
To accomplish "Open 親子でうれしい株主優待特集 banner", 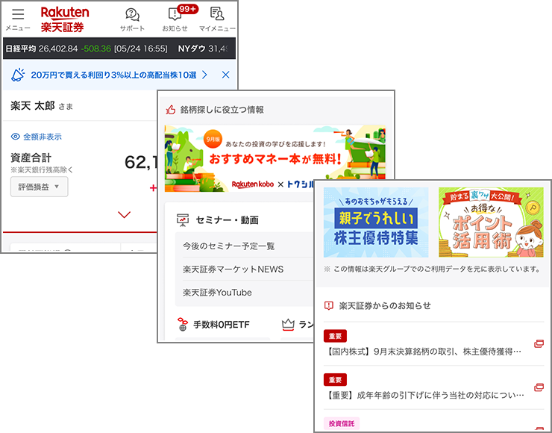I will (x=376, y=222).
